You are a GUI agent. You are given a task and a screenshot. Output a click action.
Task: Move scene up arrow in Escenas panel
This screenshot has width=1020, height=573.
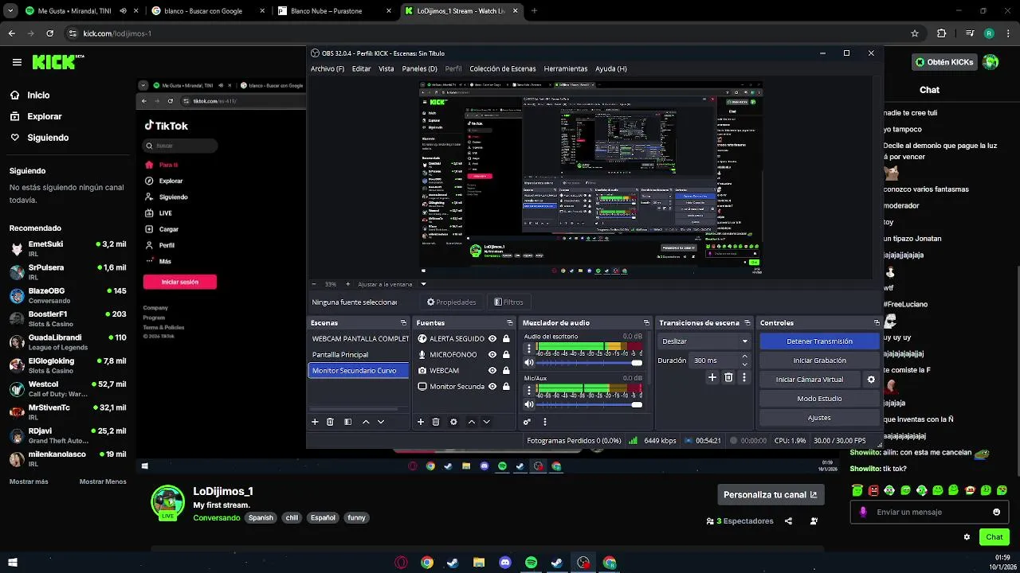[x=366, y=422]
